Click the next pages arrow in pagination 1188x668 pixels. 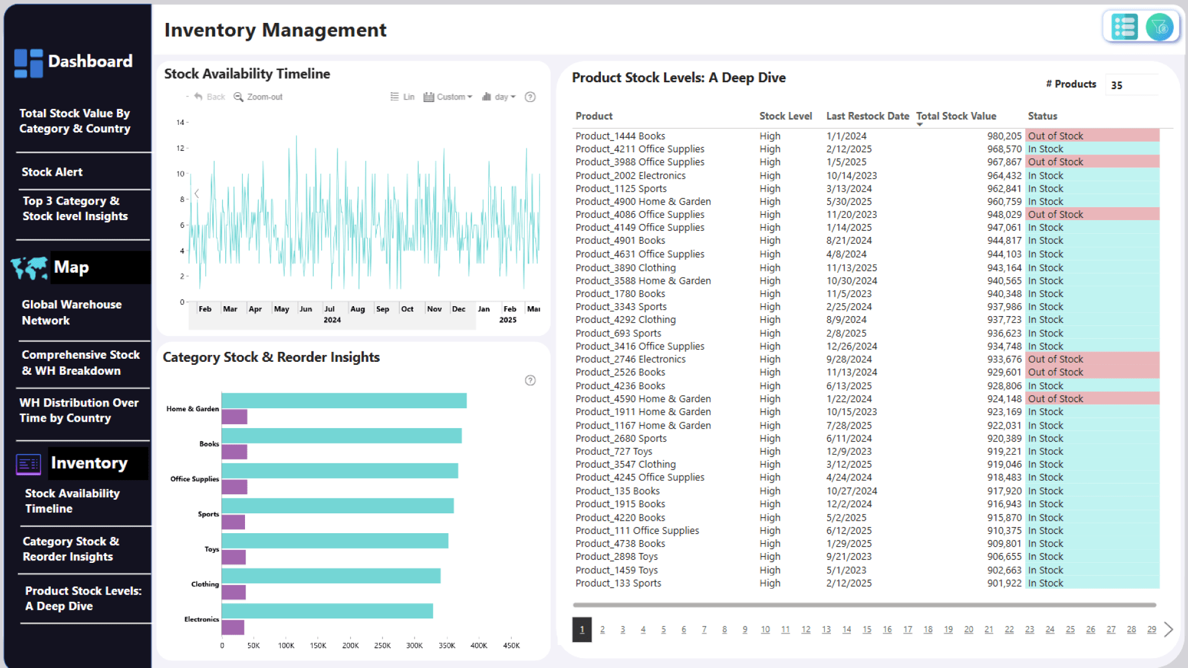pos(1168,630)
